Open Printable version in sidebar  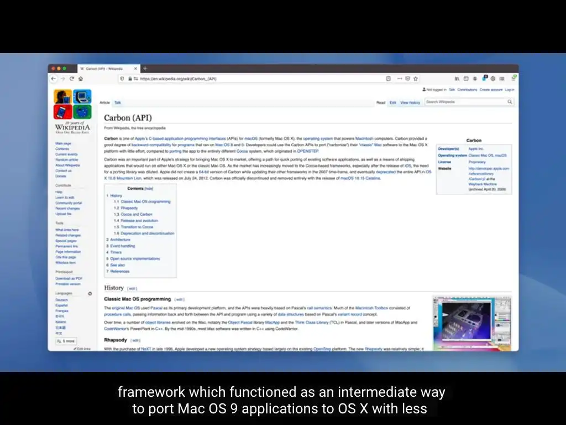(68, 284)
